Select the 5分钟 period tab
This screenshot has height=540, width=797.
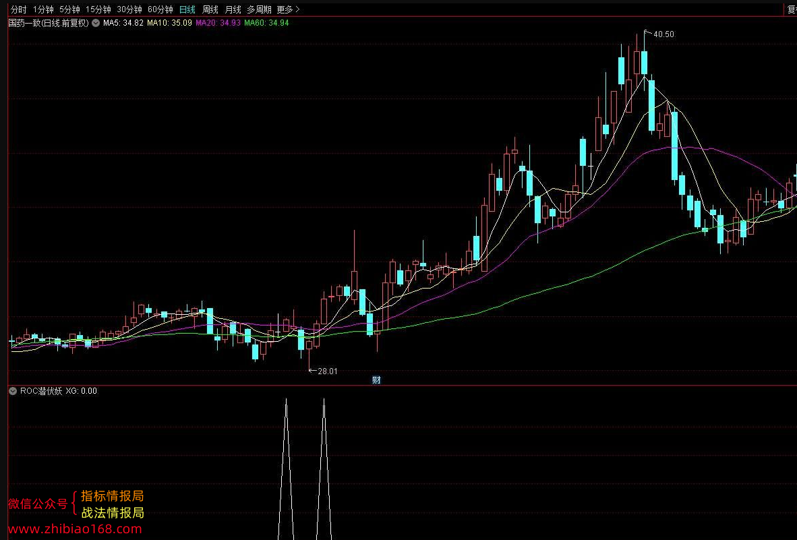coord(69,9)
